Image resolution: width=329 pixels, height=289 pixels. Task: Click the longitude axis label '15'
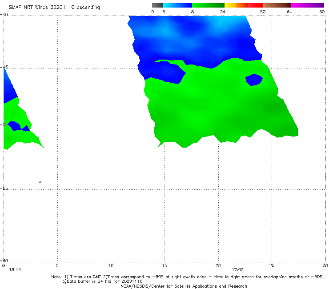[164, 266]
